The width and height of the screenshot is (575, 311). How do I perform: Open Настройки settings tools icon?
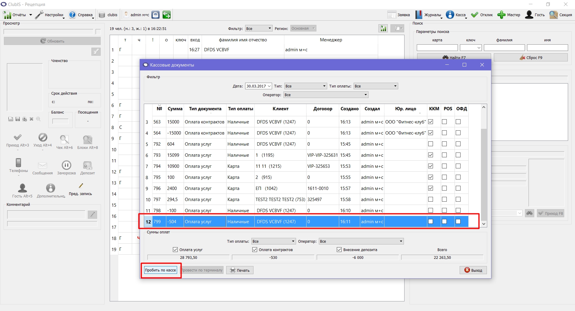(39, 15)
